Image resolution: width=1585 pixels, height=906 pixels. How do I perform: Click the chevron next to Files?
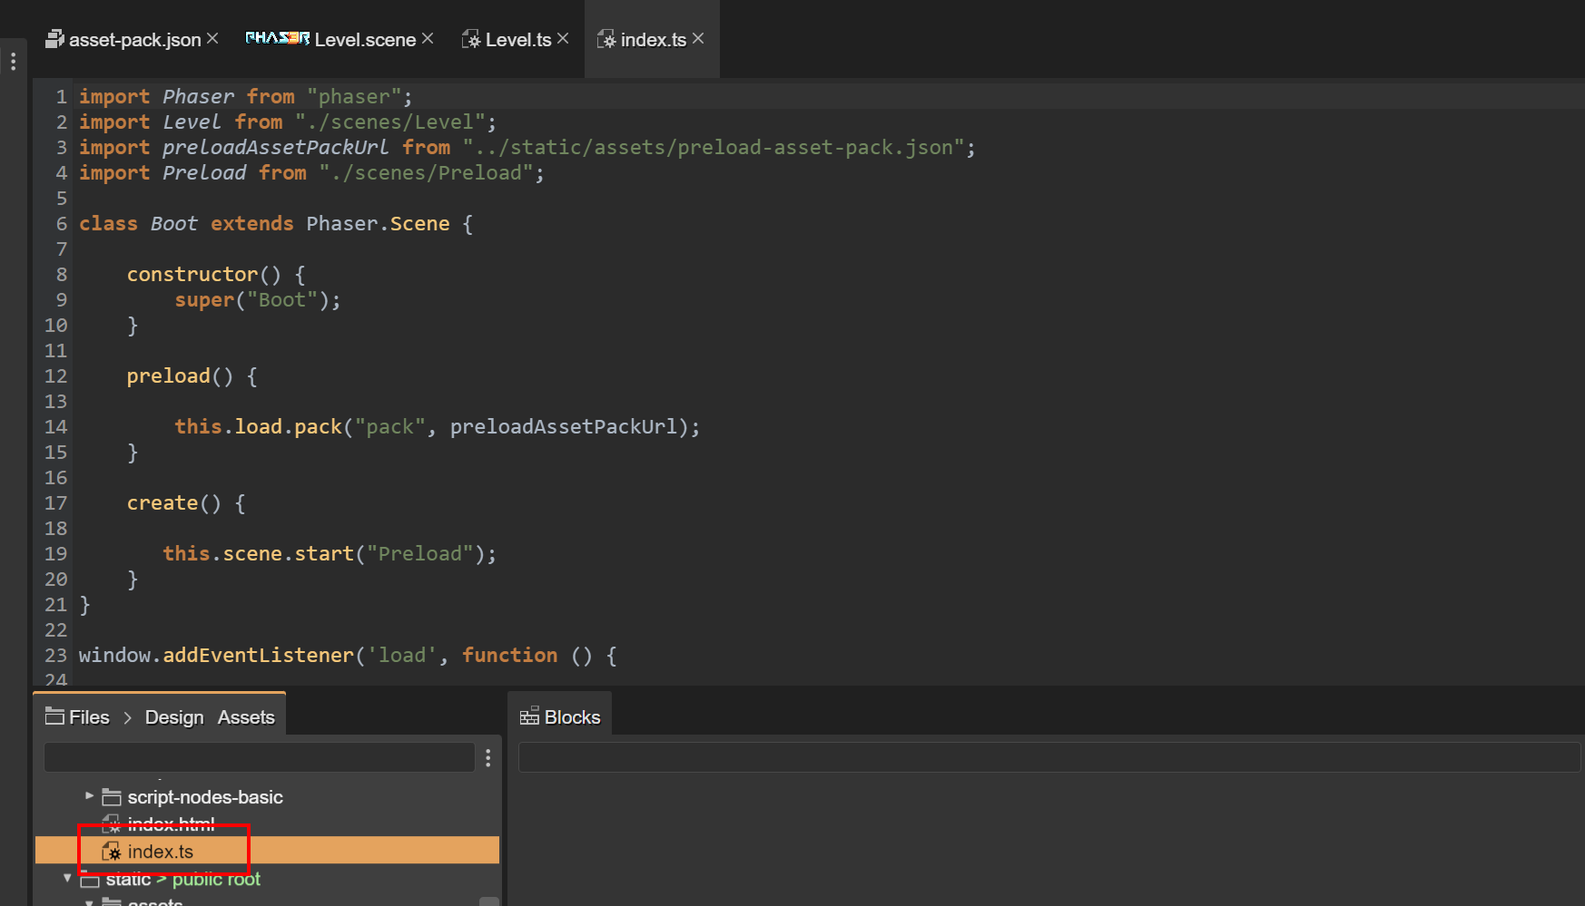tap(127, 717)
